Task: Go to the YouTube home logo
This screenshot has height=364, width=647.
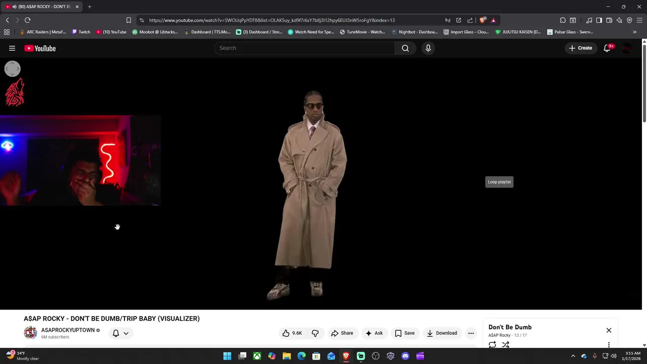Action: [x=40, y=48]
